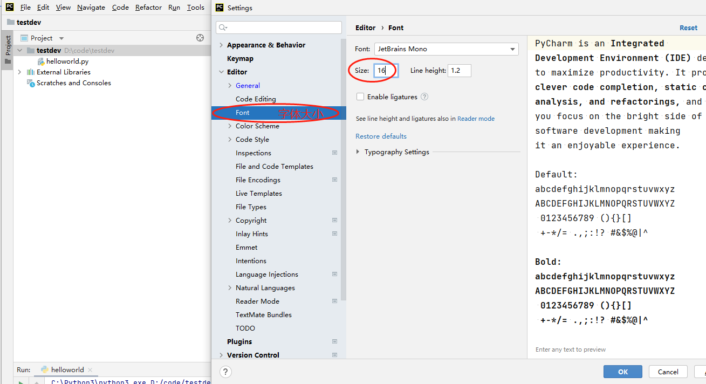Viewport: 706px width, 384px height.
Task: Click the Copyright per-project icon
Action: (x=334, y=221)
